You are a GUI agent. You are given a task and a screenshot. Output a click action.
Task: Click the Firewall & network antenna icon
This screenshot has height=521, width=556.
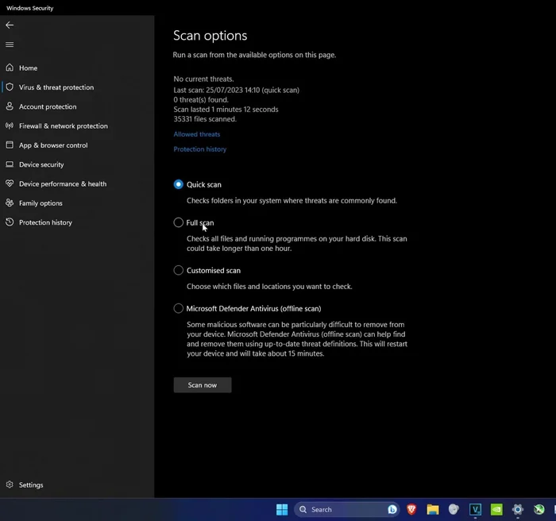[x=10, y=125]
